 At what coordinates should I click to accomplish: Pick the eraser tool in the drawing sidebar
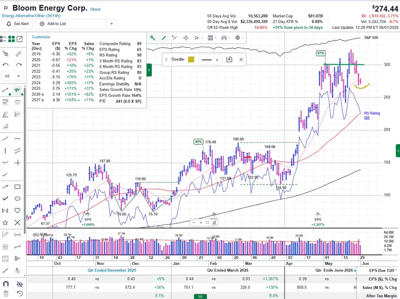click(x=18, y=53)
